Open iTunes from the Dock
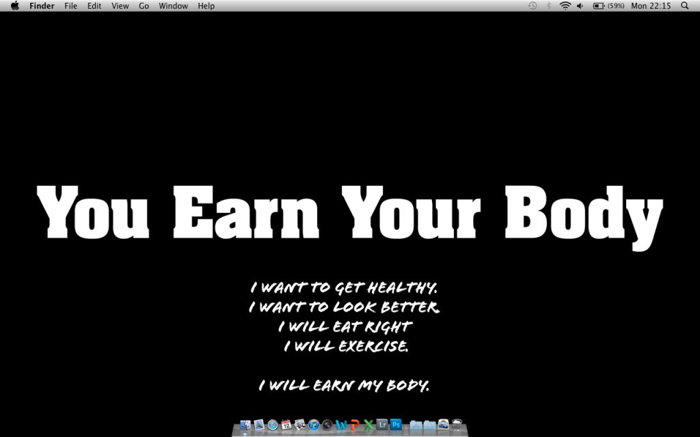The image size is (700, 437). tap(313, 424)
